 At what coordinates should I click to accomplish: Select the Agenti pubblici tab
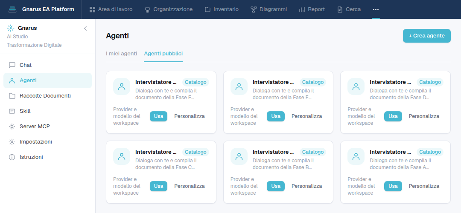pos(163,54)
